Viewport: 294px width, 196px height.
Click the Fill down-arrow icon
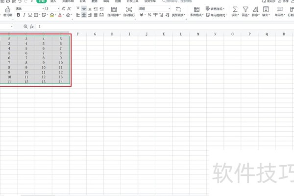pyautogui.click(x=266, y=9)
